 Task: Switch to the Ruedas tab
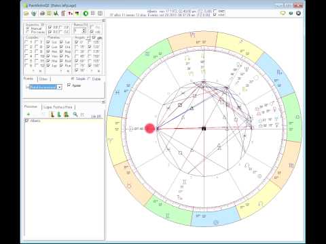point(29,79)
